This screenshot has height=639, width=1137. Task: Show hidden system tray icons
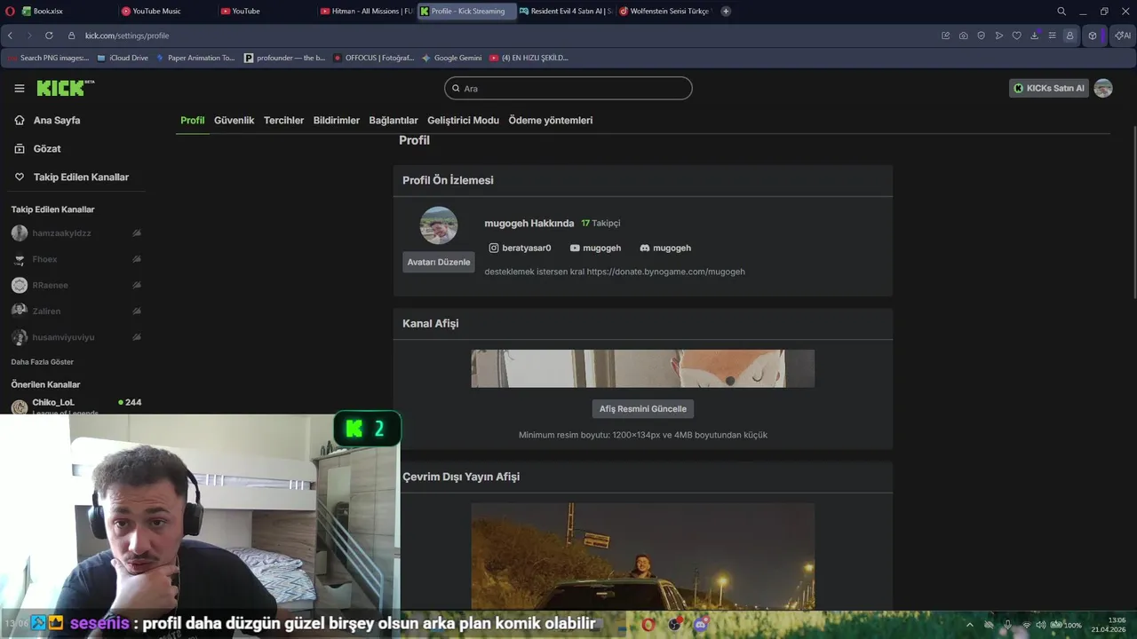click(969, 625)
